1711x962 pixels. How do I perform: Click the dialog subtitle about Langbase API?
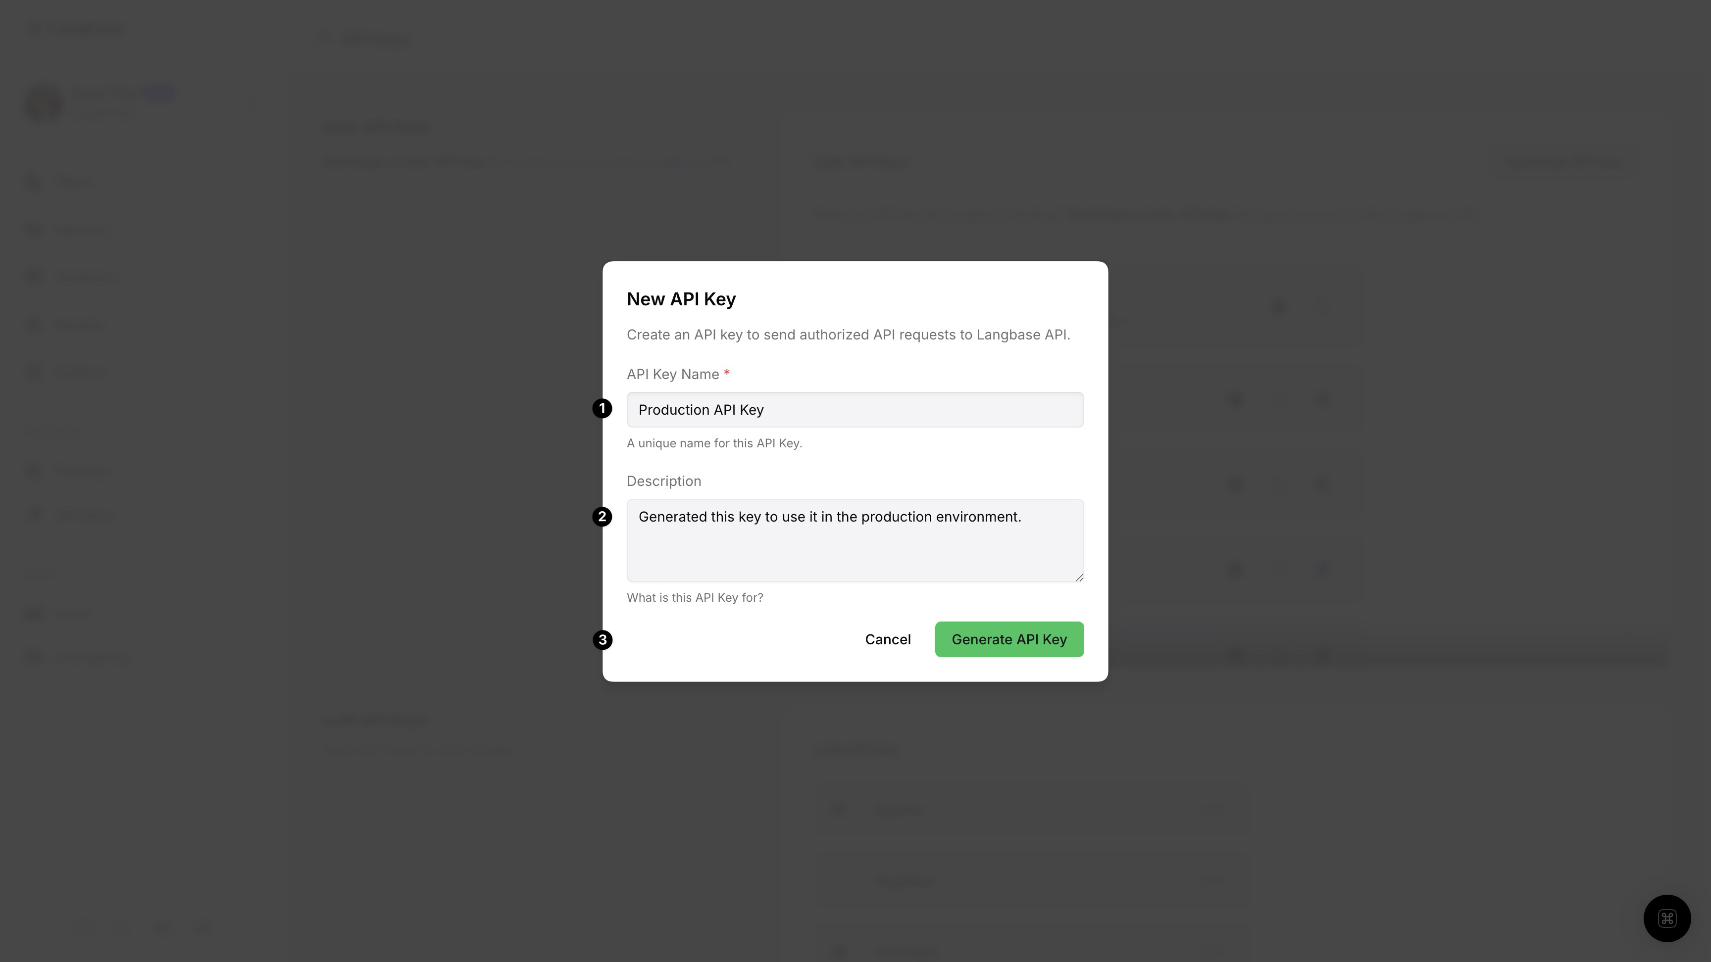848,335
